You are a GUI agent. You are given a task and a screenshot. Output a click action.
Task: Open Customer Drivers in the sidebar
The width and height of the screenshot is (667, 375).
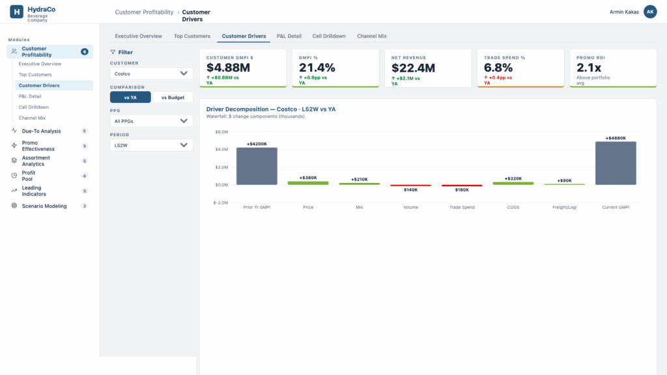tap(53, 85)
